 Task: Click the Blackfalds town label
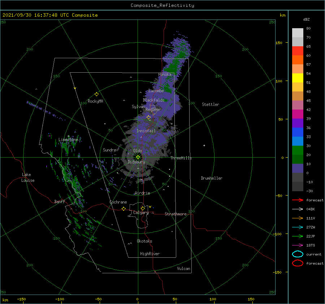click(153, 100)
